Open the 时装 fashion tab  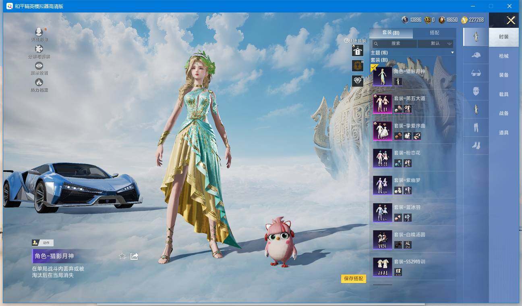504,37
